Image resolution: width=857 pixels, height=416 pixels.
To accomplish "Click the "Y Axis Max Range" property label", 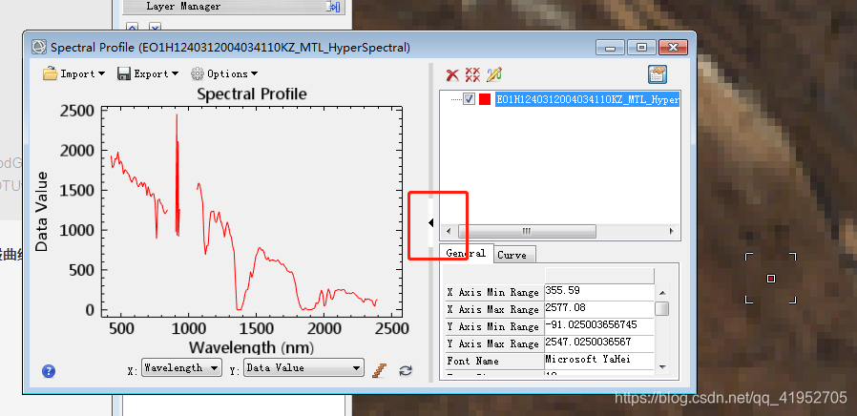I will click(x=492, y=343).
